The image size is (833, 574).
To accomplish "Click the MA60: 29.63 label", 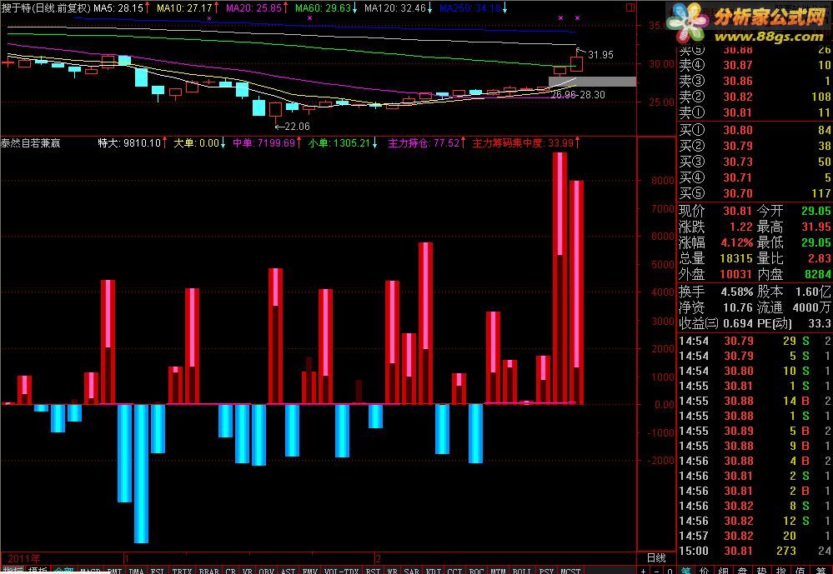I will [x=323, y=8].
